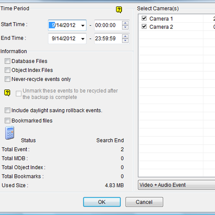This screenshot has height=215, width=215.
Task: Increase the start time with up arrow
Action: pyautogui.click(x=126, y=23)
